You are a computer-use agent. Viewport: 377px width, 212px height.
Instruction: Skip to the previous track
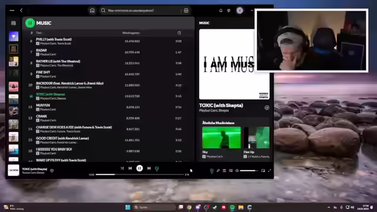[130, 168]
